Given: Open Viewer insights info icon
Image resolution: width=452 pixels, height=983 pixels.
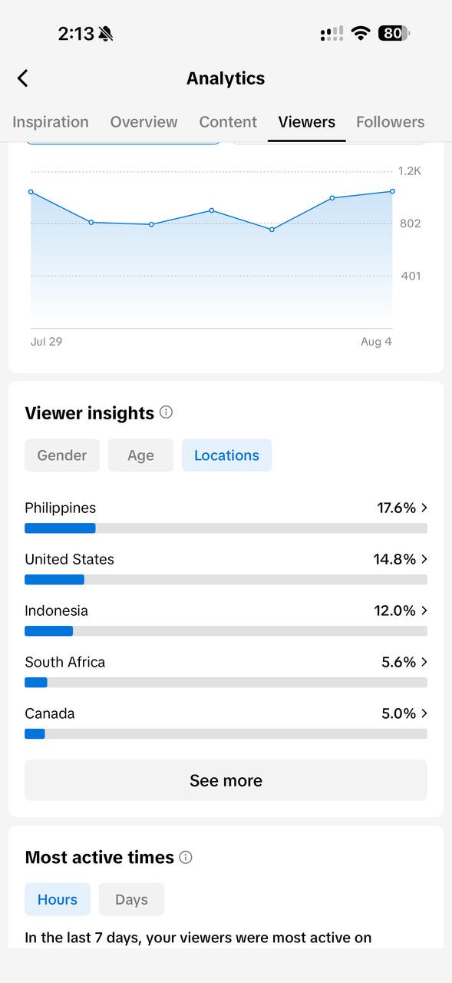Looking at the screenshot, I should click(166, 412).
